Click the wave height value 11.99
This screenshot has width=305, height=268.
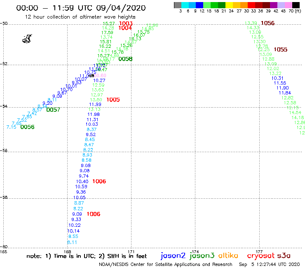(95, 104)
